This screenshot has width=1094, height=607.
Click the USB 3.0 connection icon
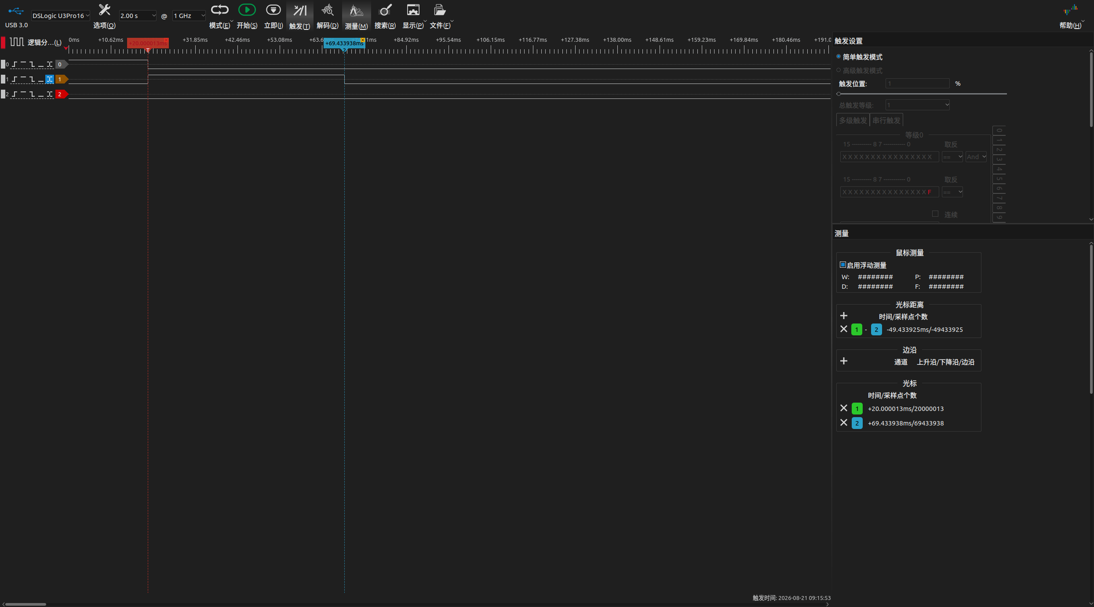tap(16, 11)
